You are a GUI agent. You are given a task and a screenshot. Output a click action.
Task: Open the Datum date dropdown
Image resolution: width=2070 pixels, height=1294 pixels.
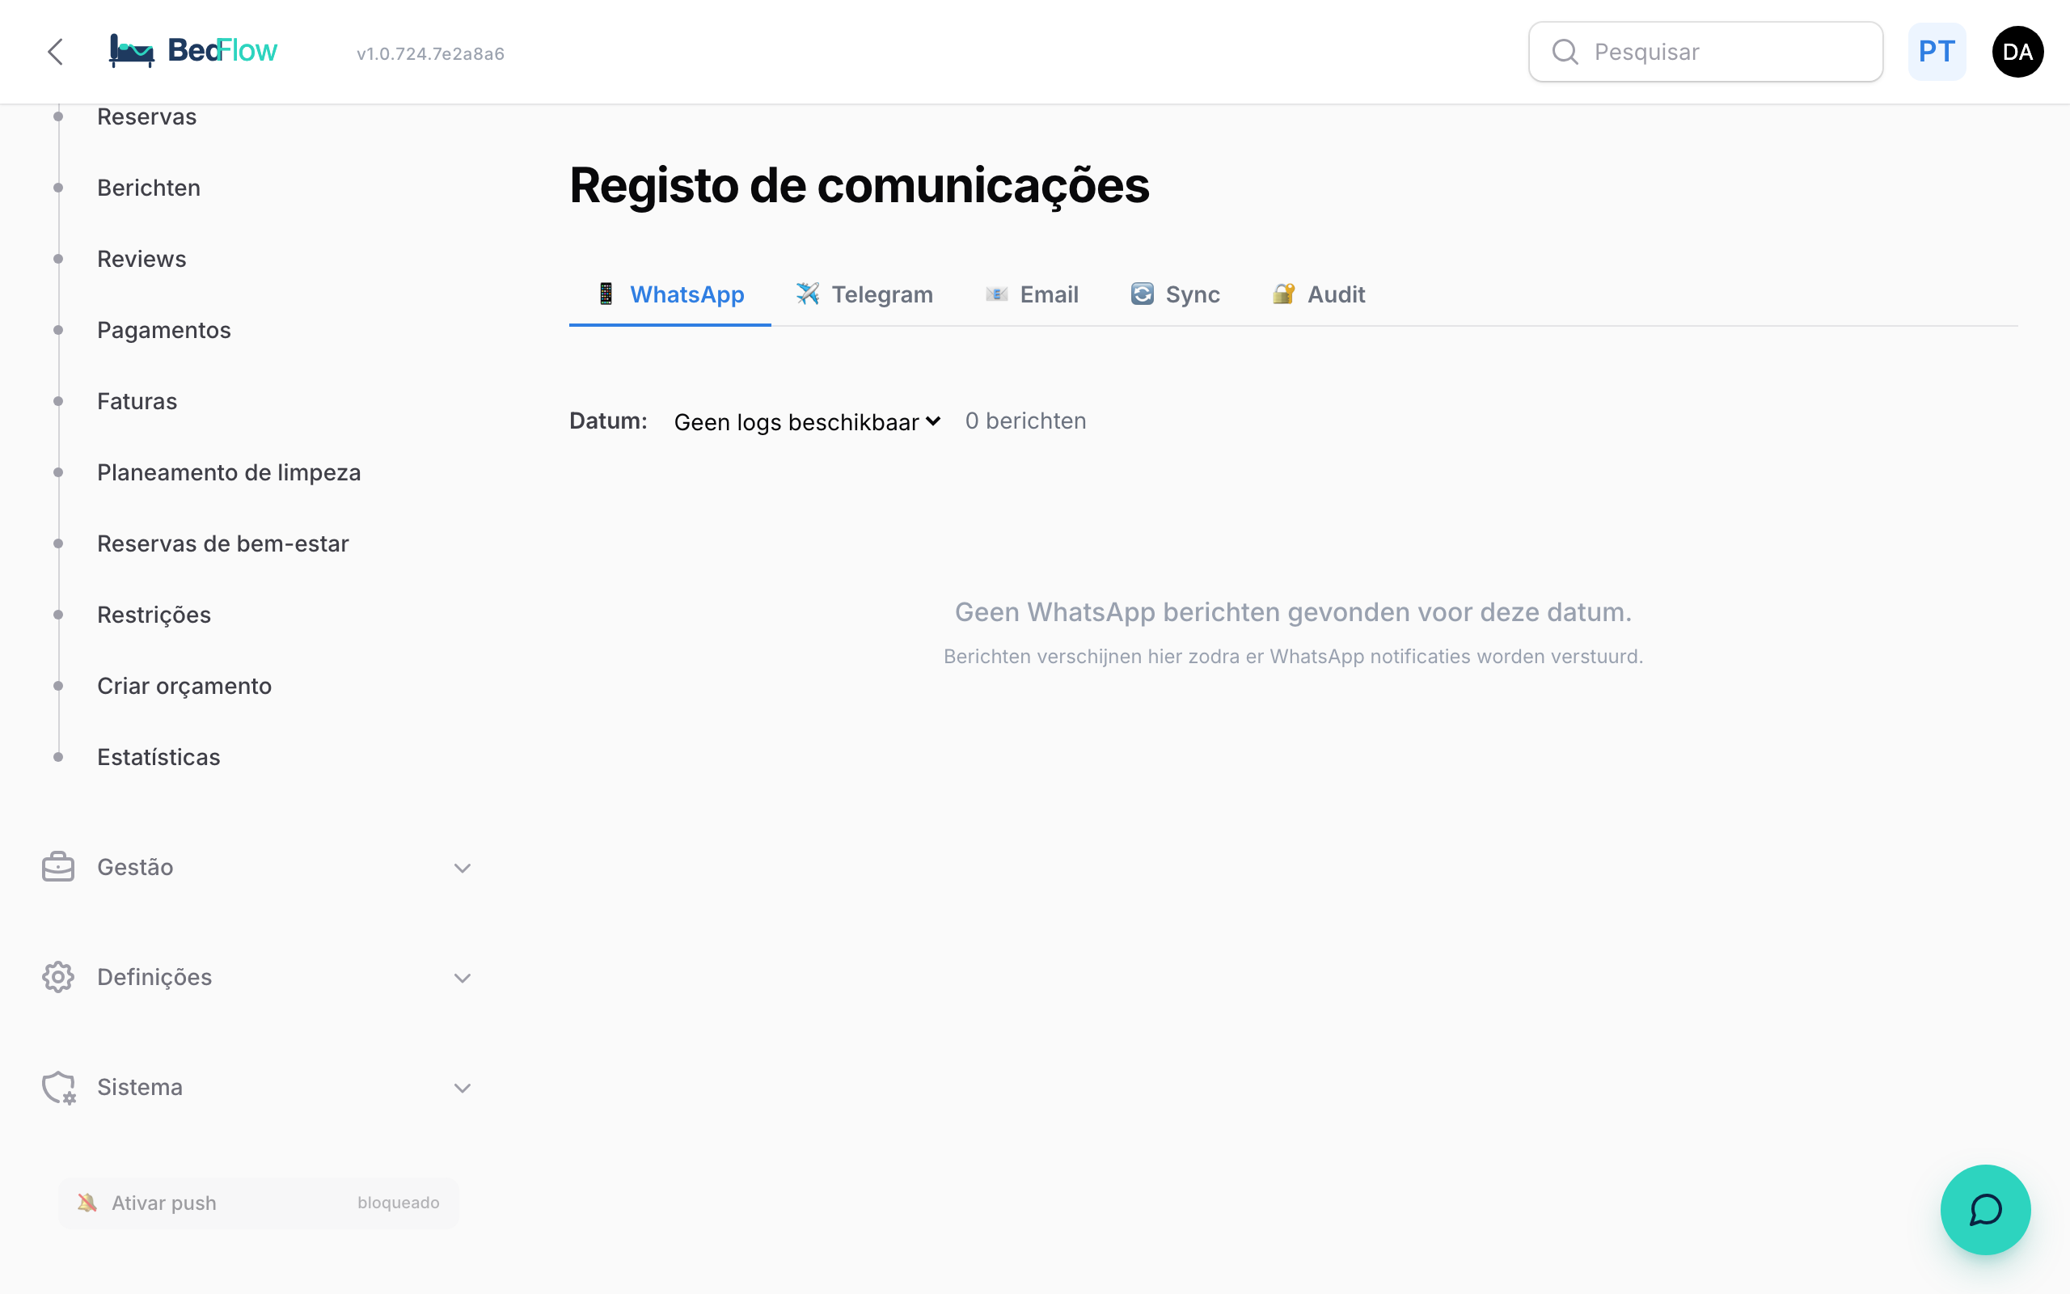808,421
